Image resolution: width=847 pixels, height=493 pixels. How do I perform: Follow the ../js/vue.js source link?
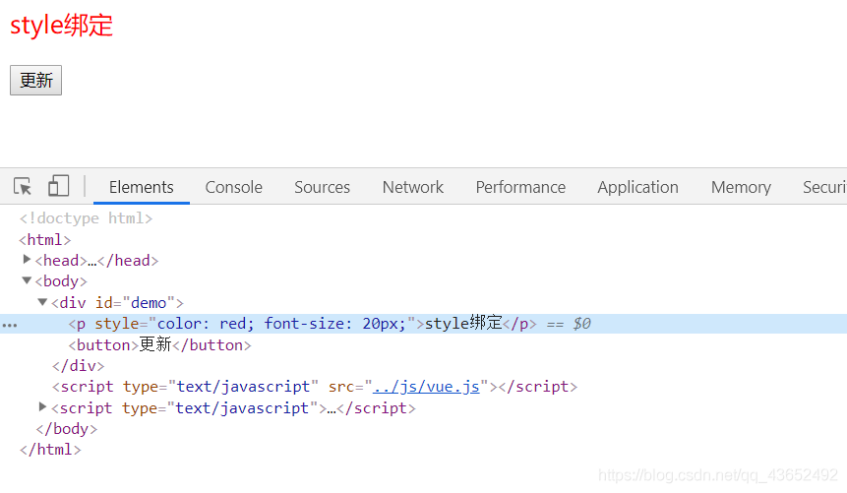pos(426,387)
